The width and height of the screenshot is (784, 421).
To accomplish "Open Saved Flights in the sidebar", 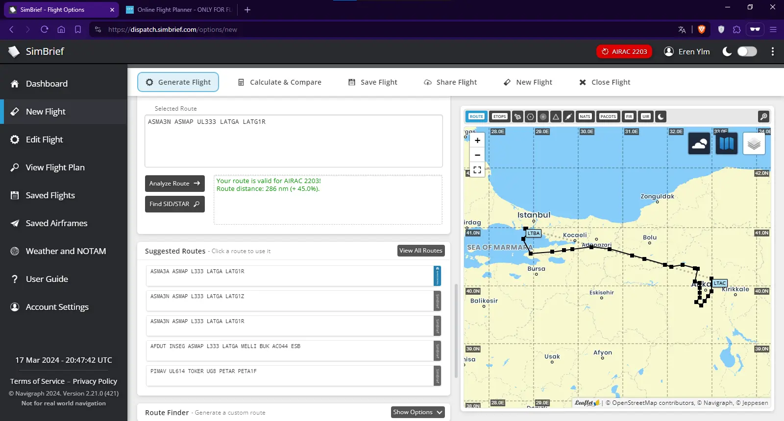I will tap(64, 195).
